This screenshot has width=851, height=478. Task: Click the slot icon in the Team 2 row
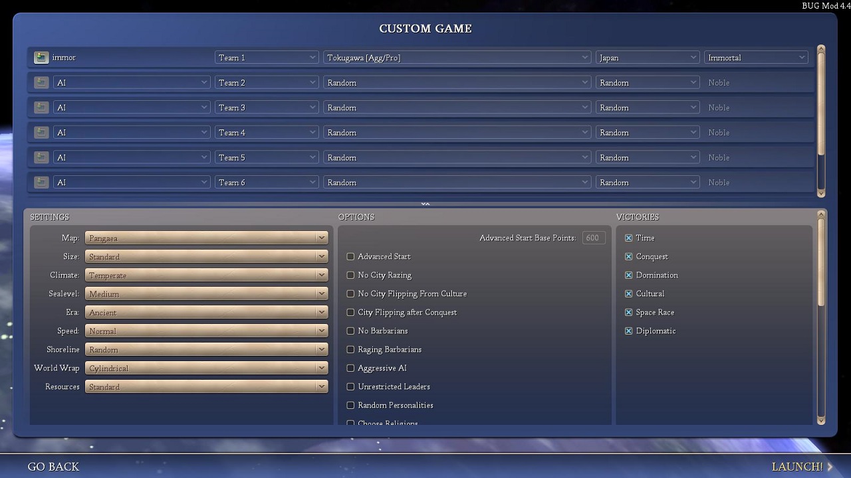(x=41, y=83)
